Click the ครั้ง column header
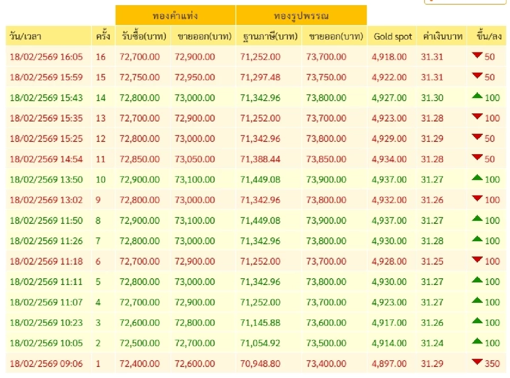This screenshot has height=378, width=510. (103, 36)
